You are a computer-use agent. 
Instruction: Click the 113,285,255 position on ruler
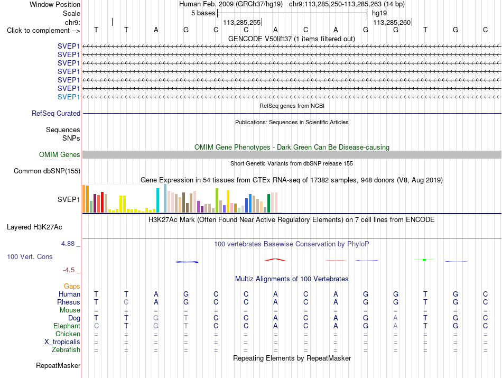242,22
